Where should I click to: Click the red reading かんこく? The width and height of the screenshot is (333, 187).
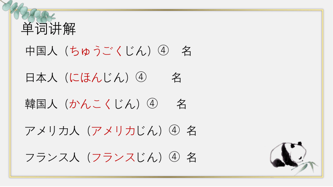point(90,104)
